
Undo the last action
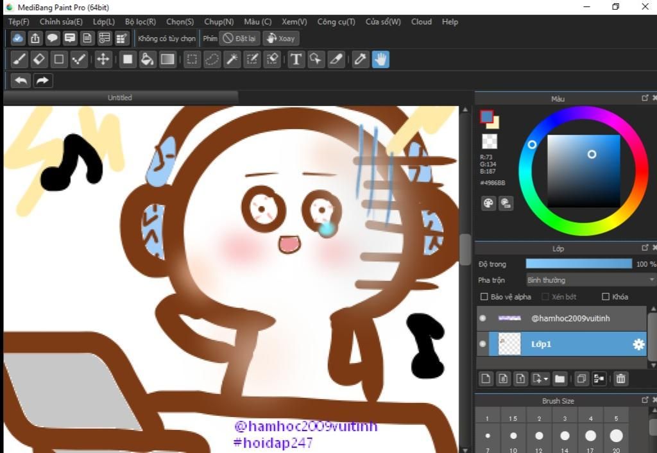coord(21,80)
